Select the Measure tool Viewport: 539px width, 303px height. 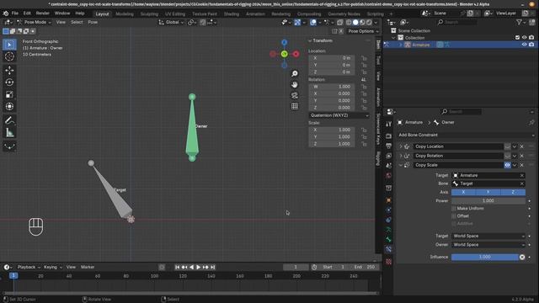9,133
